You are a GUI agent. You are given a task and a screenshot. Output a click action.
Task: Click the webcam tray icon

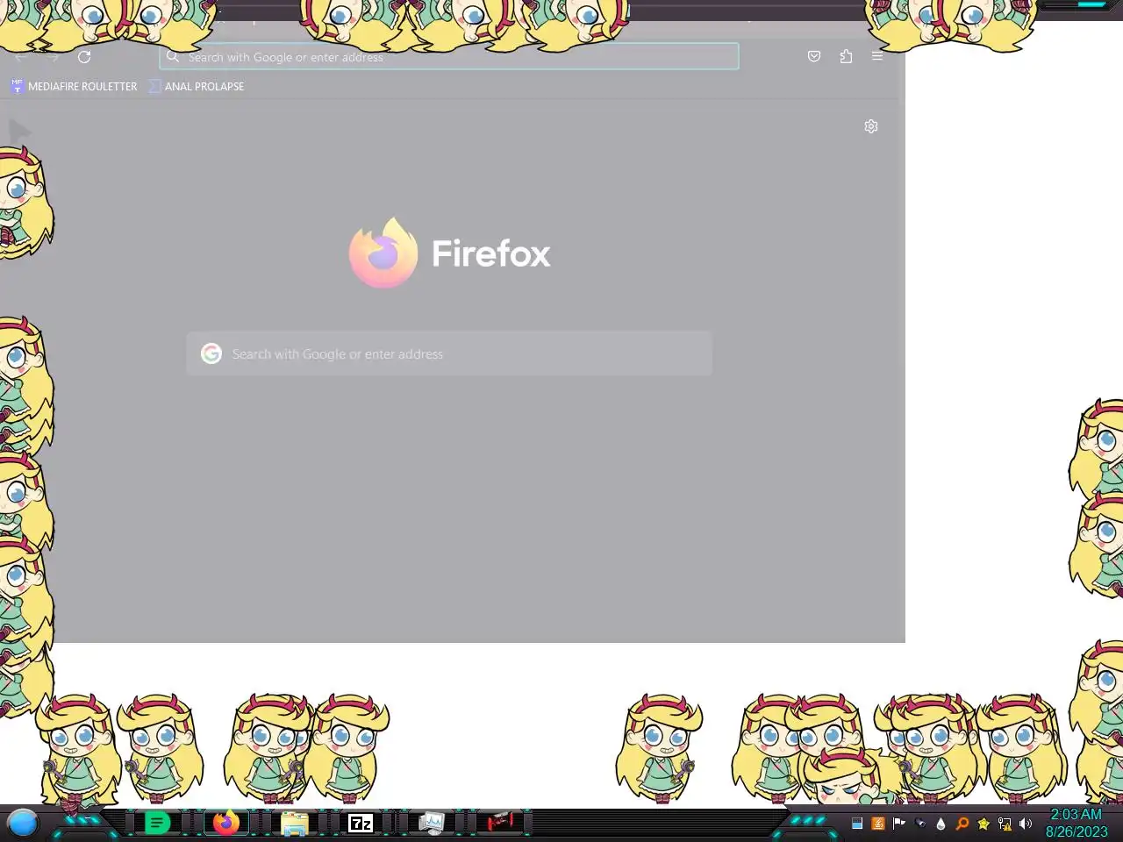click(x=920, y=824)
